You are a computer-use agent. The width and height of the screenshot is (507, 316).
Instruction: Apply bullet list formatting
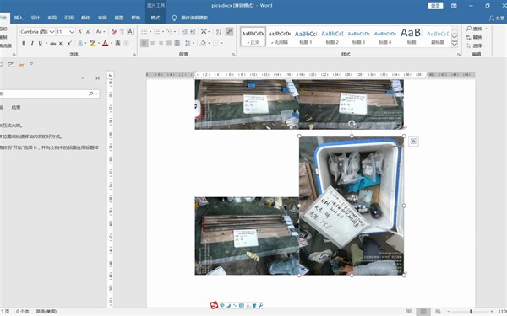click(x=144, y=32)
